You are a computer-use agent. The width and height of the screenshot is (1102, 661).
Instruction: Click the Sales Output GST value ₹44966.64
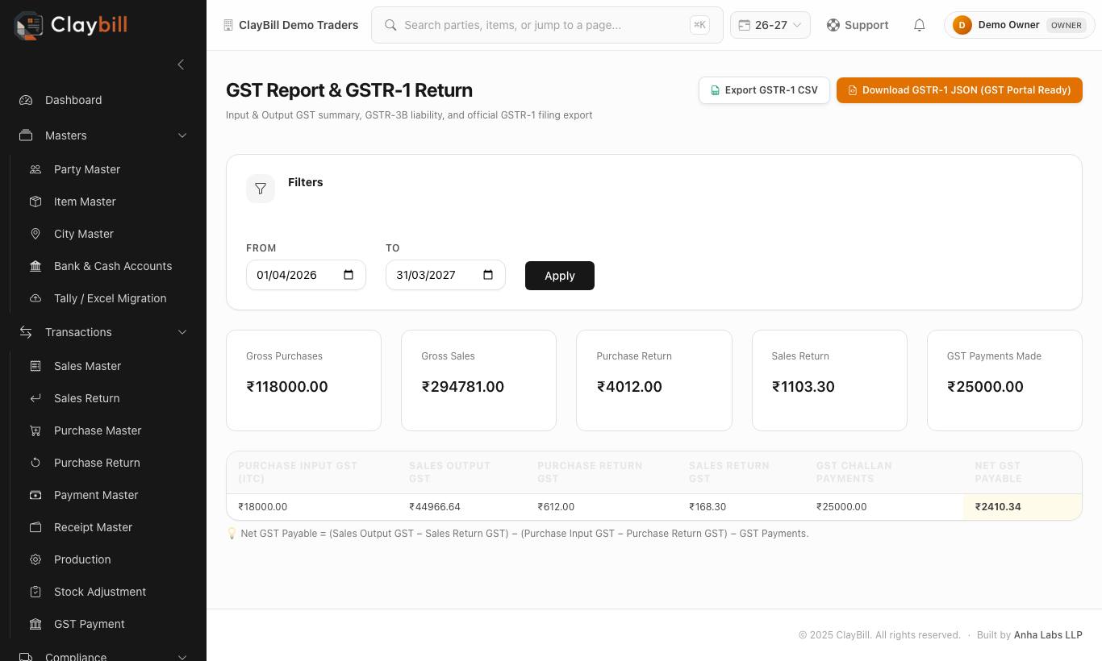[x=435, y=507]
